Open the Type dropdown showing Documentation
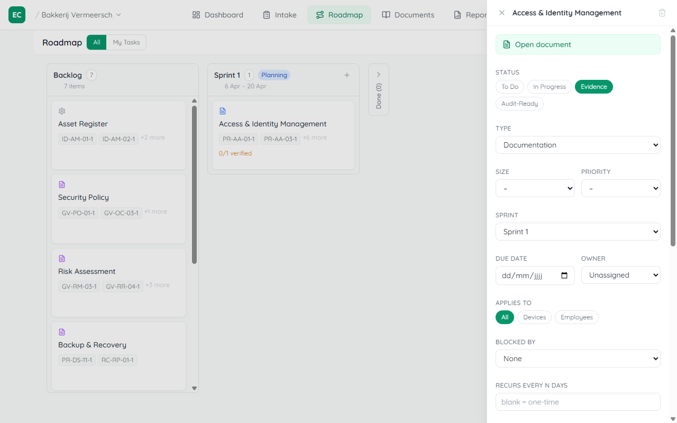 tap(578, 145)
